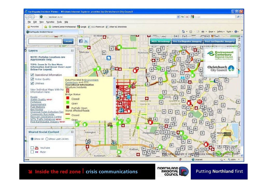Toggle the Water Quality checkbox
The width and height of the screenshot is (267, 188).
(32, 79)
